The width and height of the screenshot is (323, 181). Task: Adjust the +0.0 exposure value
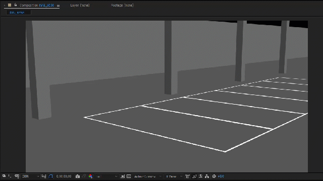[221, 176]
